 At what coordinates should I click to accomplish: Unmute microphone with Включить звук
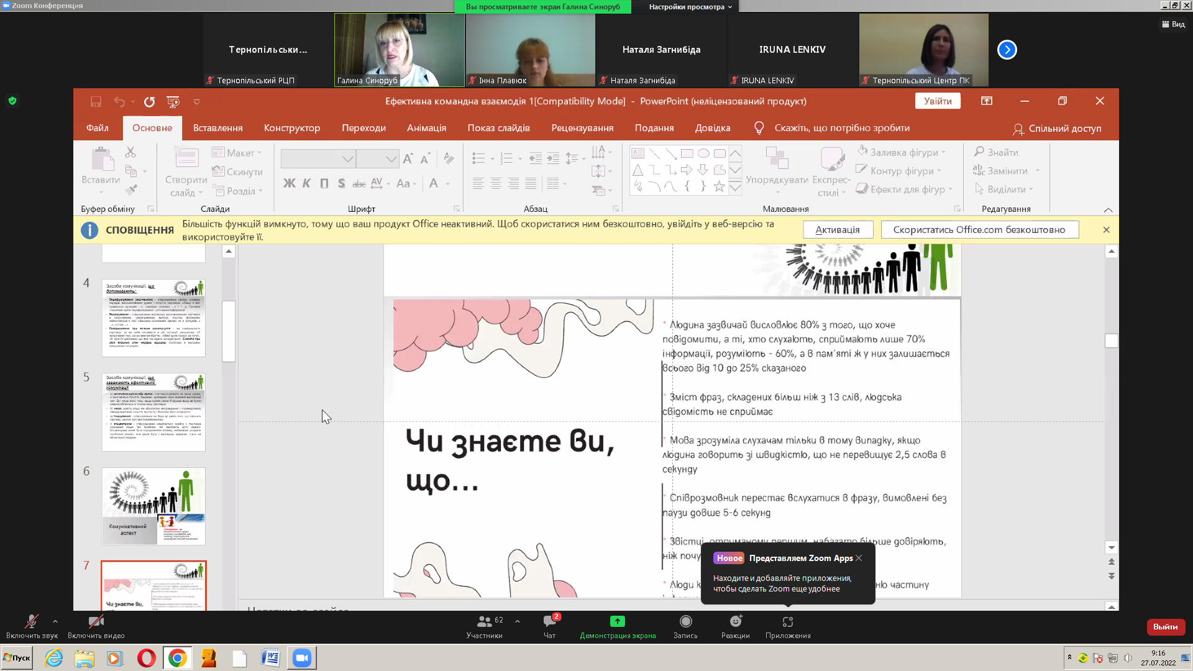(31, 622)
